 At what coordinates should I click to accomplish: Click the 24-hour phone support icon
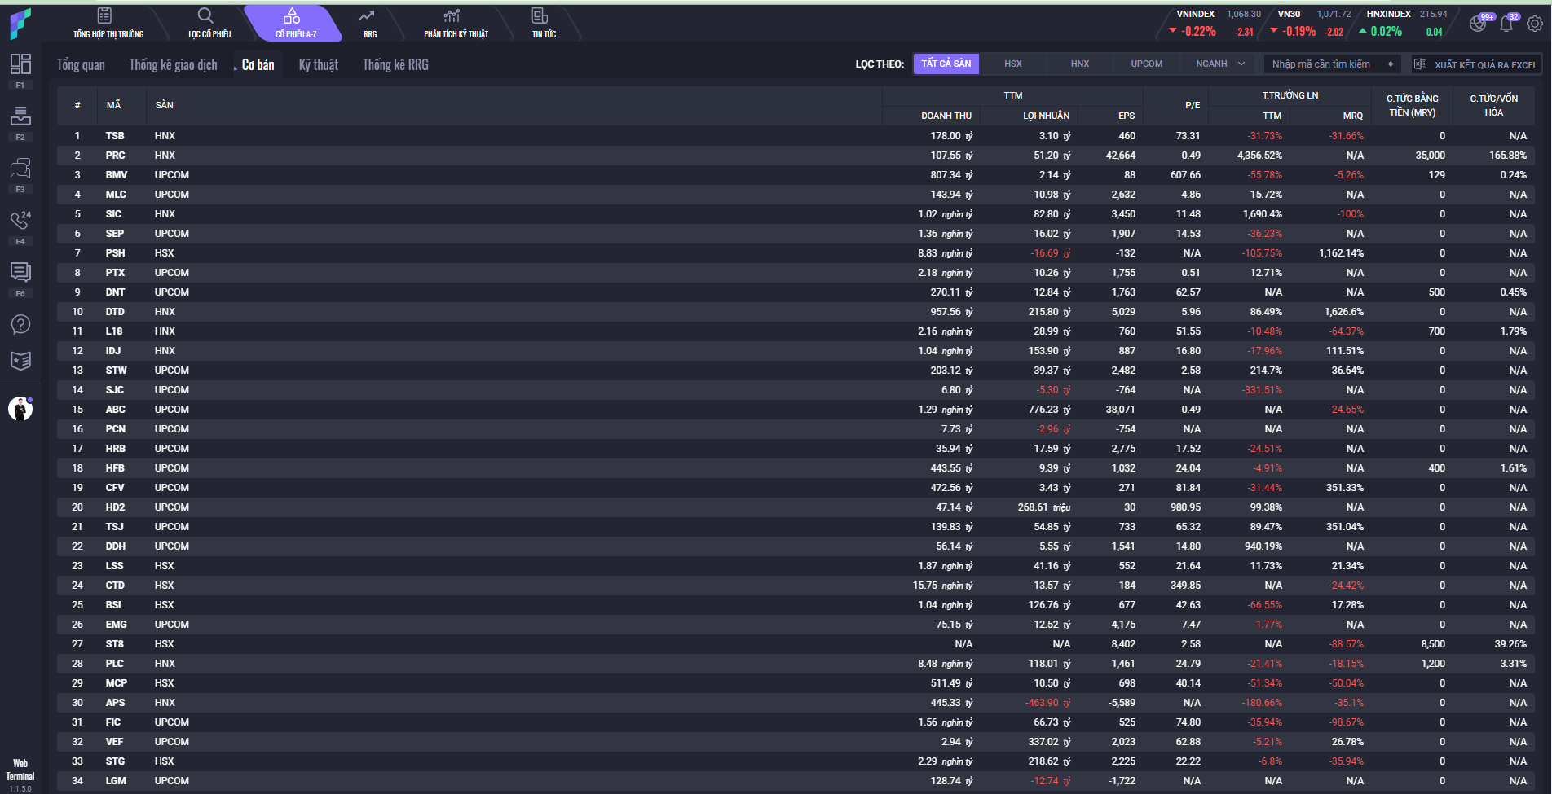(x=20, y=220)
